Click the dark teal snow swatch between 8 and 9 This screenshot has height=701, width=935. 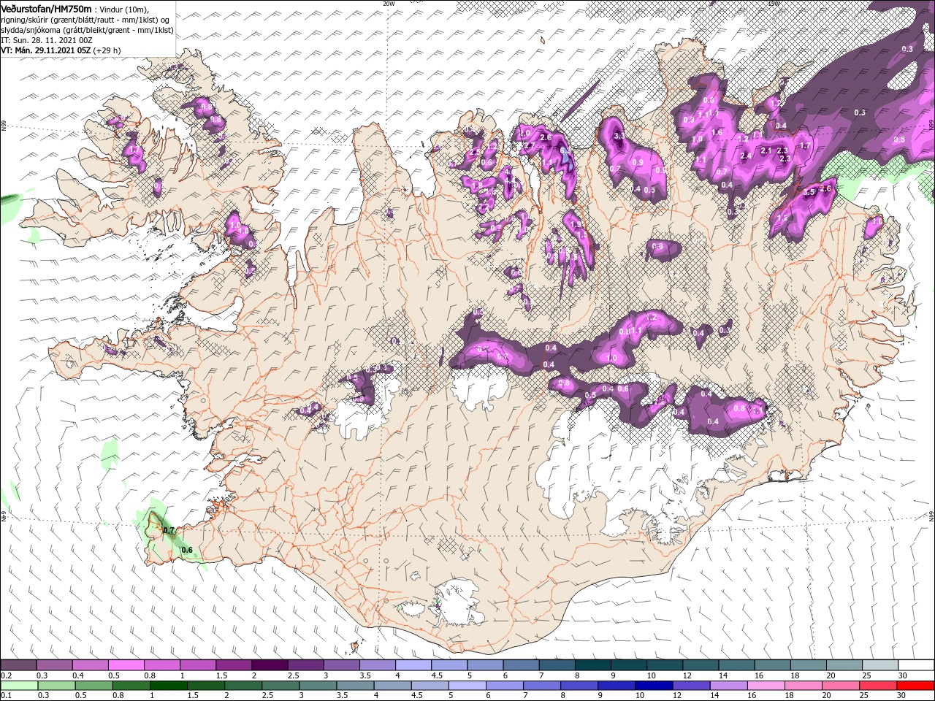click(592, 665)
